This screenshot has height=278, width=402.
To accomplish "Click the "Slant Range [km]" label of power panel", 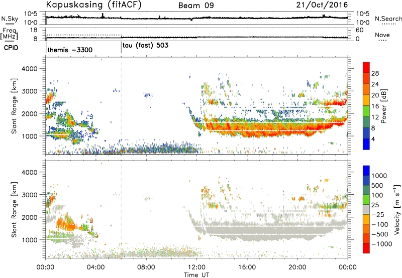I will [14, 106].
